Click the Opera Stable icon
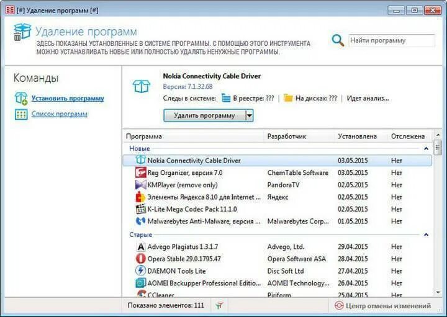Viewport: 447px width, 317px height. click(x=140, y=259)
